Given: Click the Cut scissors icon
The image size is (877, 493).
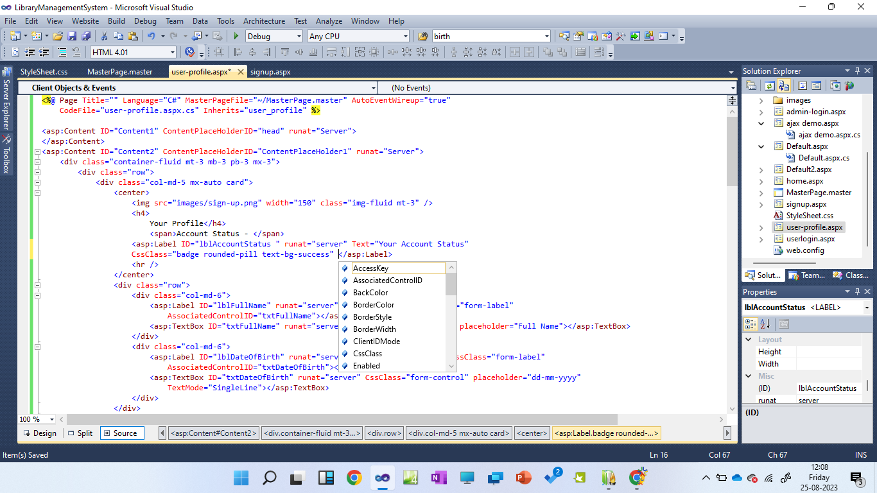Looking at the screenshot, I should pyautogui.click(x=103, y=37).
